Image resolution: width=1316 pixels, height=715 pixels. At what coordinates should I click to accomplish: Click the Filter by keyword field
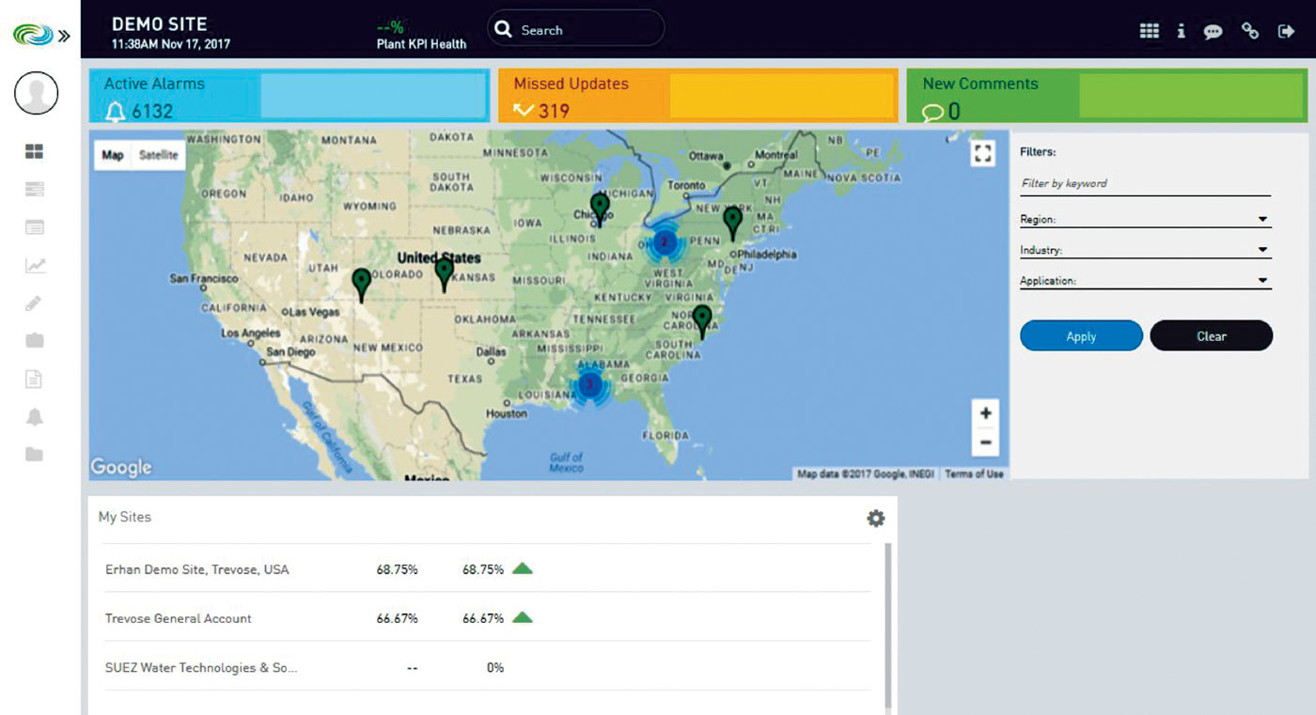[x=1144, y=184]
